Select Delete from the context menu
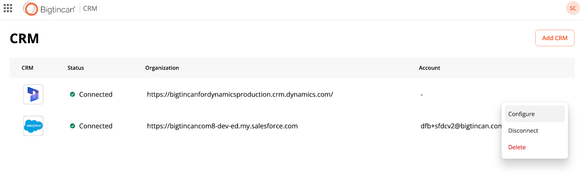 pyautogui.click(x=517, y=147)
